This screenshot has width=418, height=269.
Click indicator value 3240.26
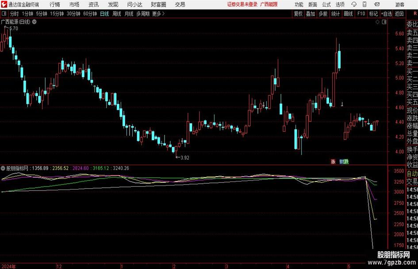click(x=121, y=168)
